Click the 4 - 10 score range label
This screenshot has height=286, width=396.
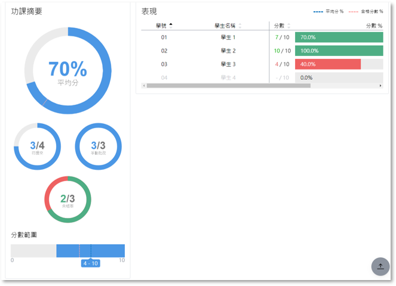(x=91, y=263)
